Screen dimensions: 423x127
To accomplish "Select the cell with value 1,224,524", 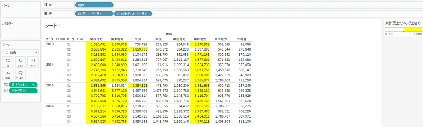I will (117, 86).
